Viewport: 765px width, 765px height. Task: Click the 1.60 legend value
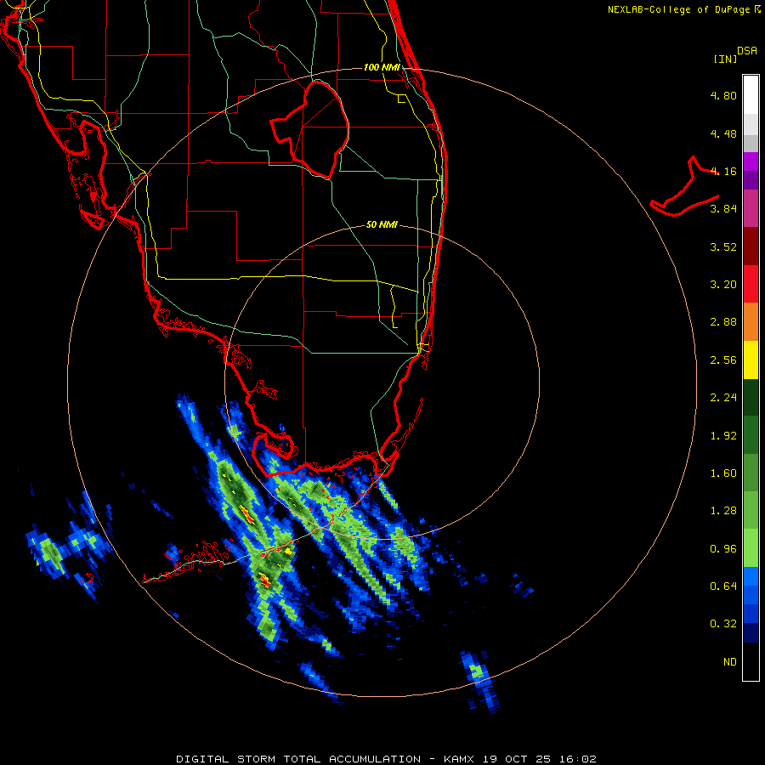[x=723, y=473]
